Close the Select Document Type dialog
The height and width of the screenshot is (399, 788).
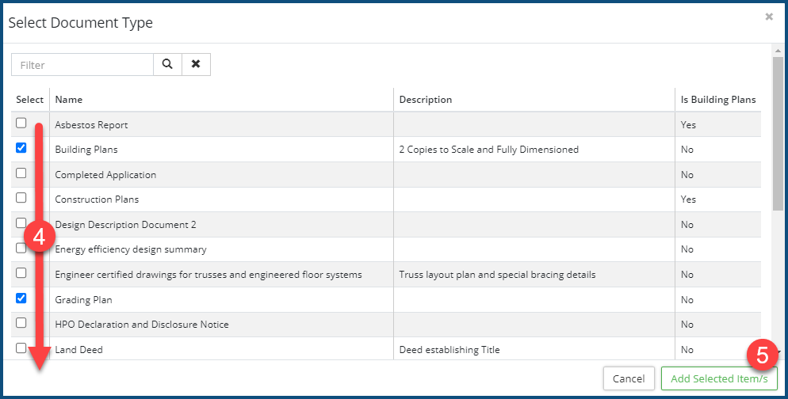click(768, 17)
